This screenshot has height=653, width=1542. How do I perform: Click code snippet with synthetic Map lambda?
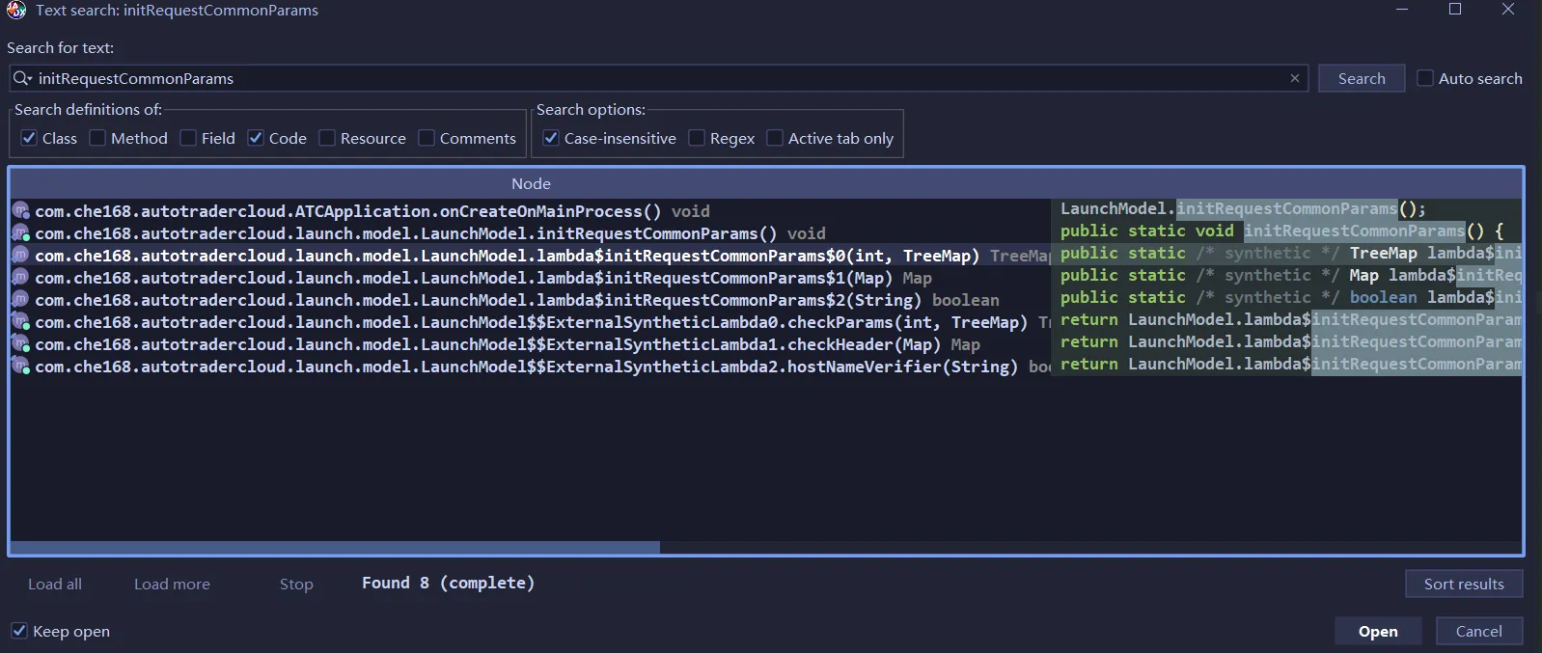pyautogui.click(x=1291, y=275)
